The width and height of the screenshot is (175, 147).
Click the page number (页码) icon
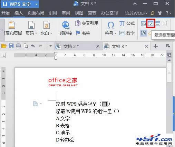coord(31,25)
